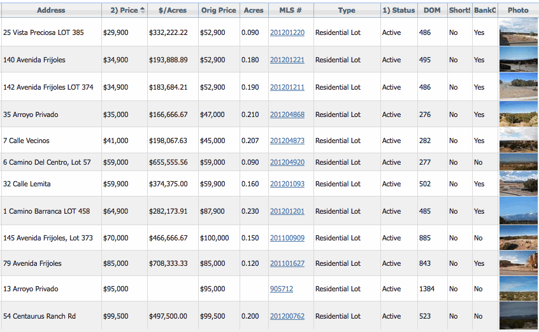View photo for 7 Calle Vecinos
This screenshot has height=332, width=539.
[x=519, y=140]
